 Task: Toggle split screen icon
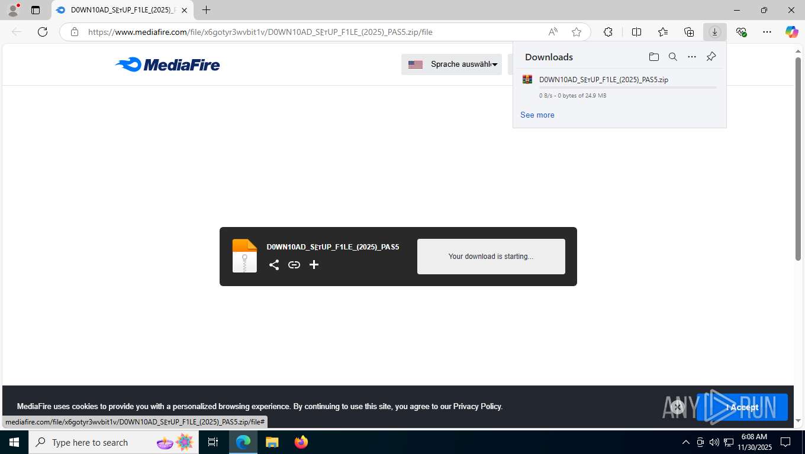coord(637,32)
